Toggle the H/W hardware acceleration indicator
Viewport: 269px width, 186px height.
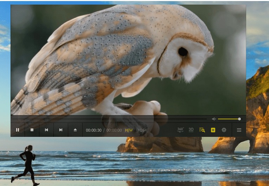[x=129, y=130]
